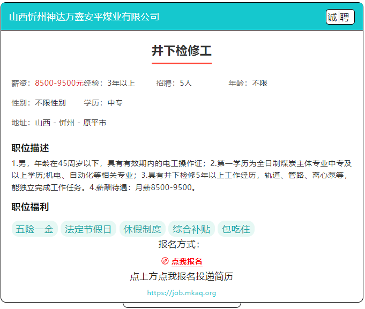Image resolution: width=365 pixels, height=309 pixels.
Task: Click the salary 8500-9500元
Action: click(59, 83)
